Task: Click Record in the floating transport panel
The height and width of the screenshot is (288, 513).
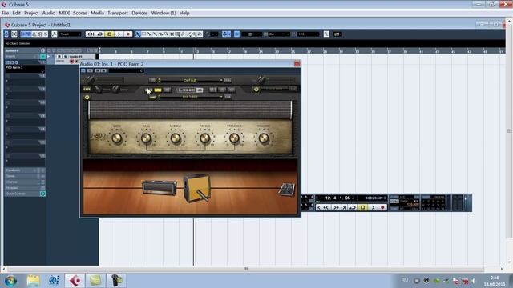Action: (382, 207)
